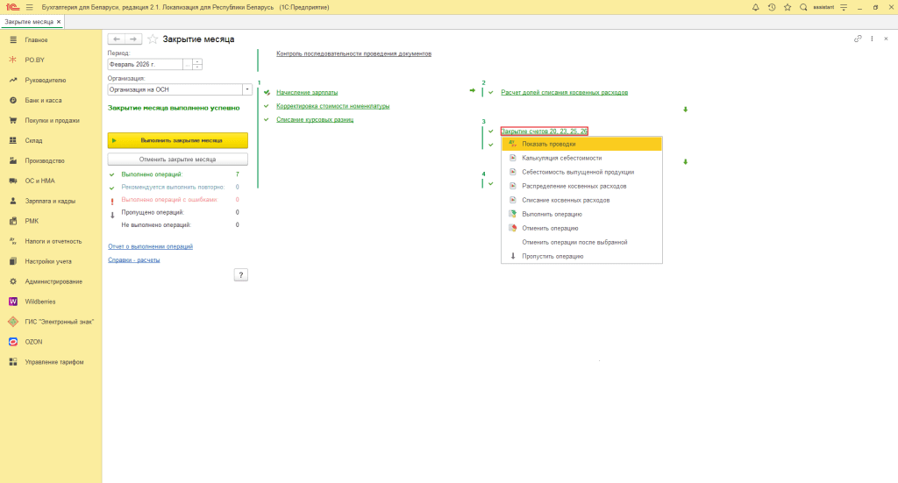The height and width of the screenshot is (483, 898).
Task: Select Показать проводки in context menu
Action: 548,144
